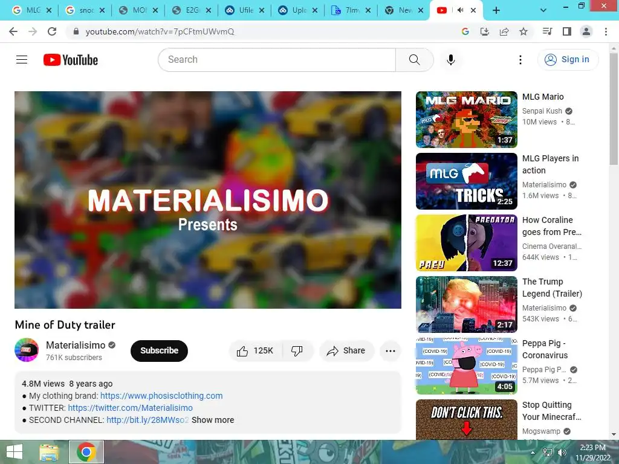Open File Explorer from taskbar

[x=49, y=452]
